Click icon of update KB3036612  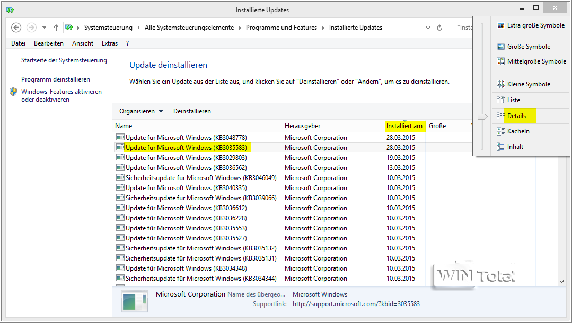[120, 208]
